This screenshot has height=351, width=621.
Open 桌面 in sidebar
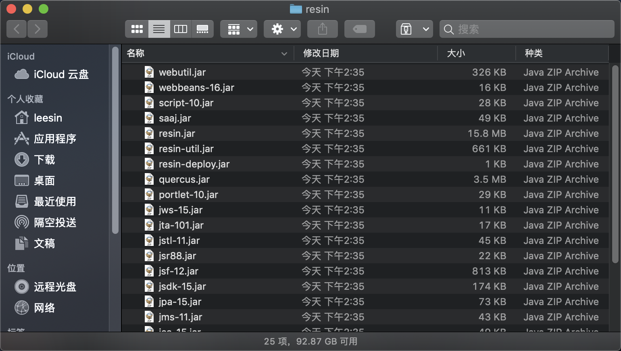[35, 181]
